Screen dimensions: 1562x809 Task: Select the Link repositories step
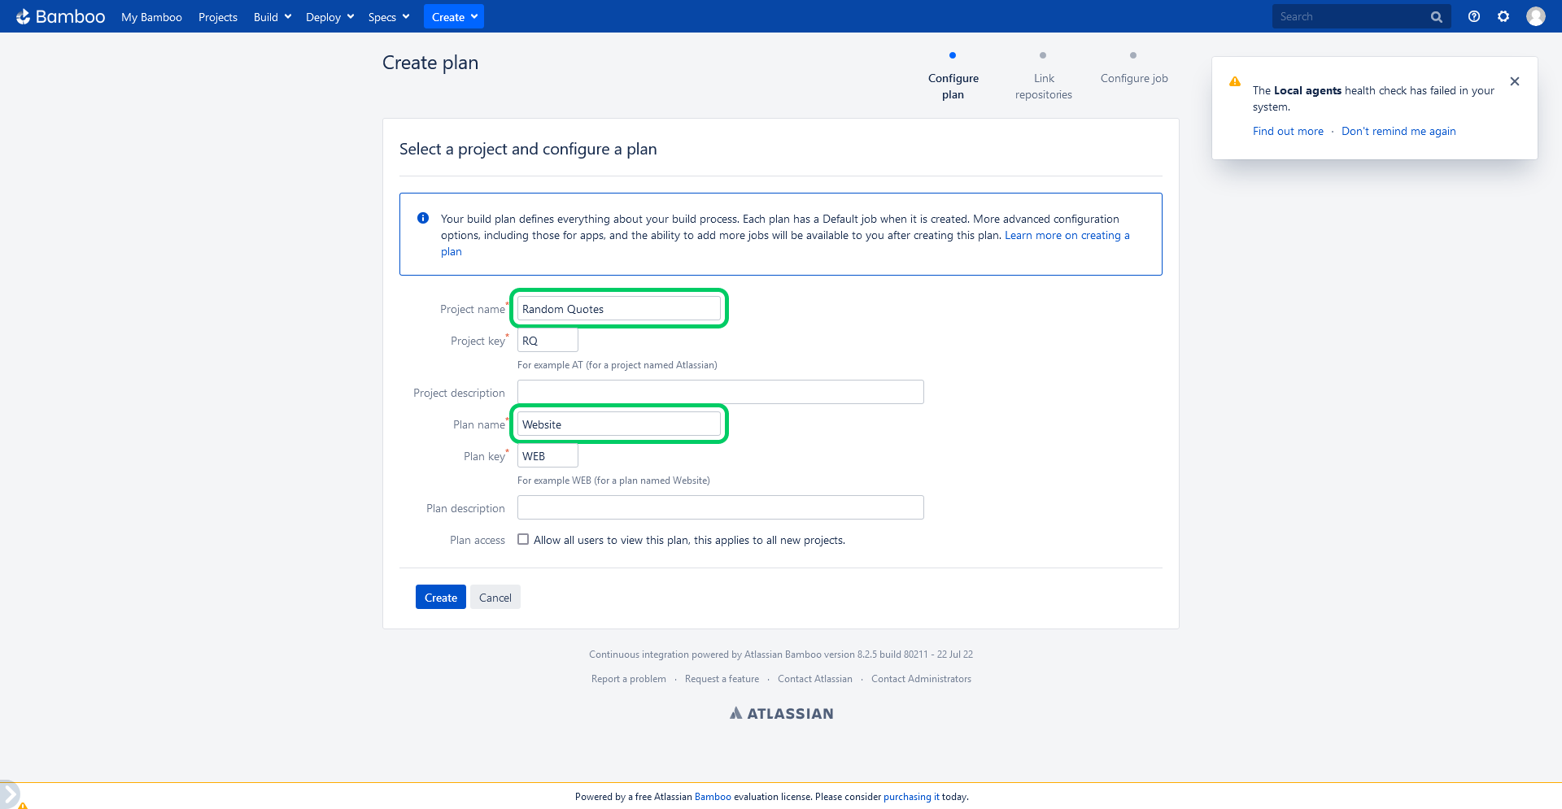(1044, 86)
